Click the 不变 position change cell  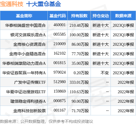click(105, 73)
